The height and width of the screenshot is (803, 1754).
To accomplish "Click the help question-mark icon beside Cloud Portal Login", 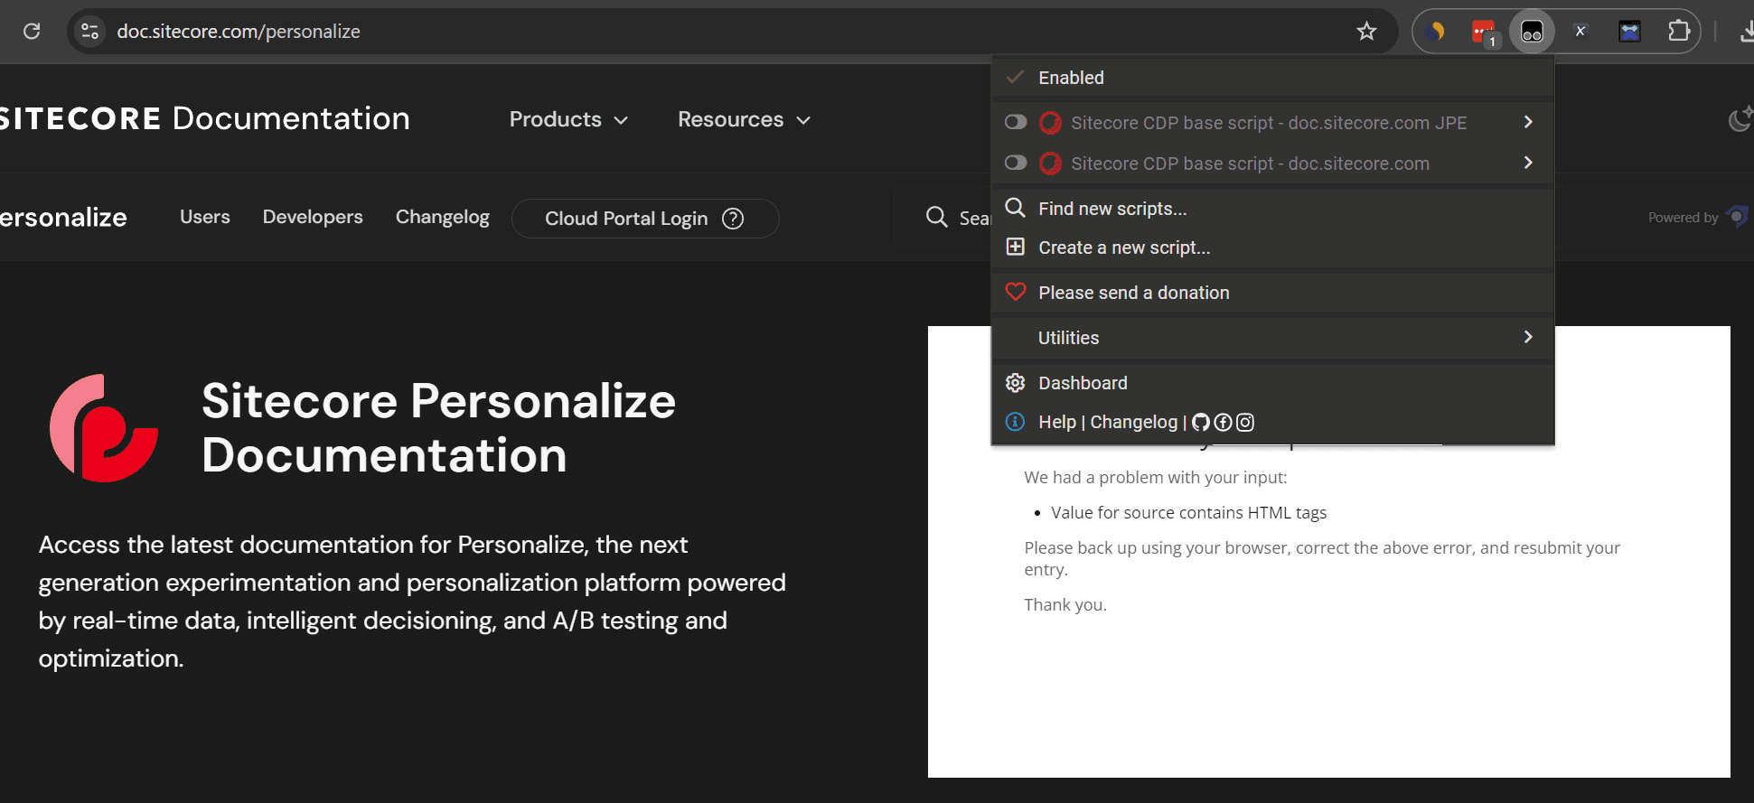I will click(x=733, y=219).
